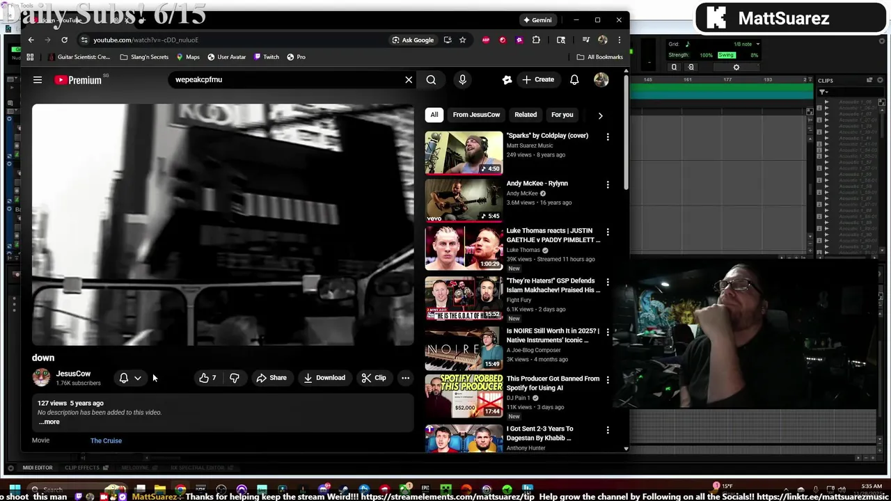The width and height of the screenshot is (891, 501).
Task: Click the install/cast screen icon in address bar
Action: tap(448, 40)
